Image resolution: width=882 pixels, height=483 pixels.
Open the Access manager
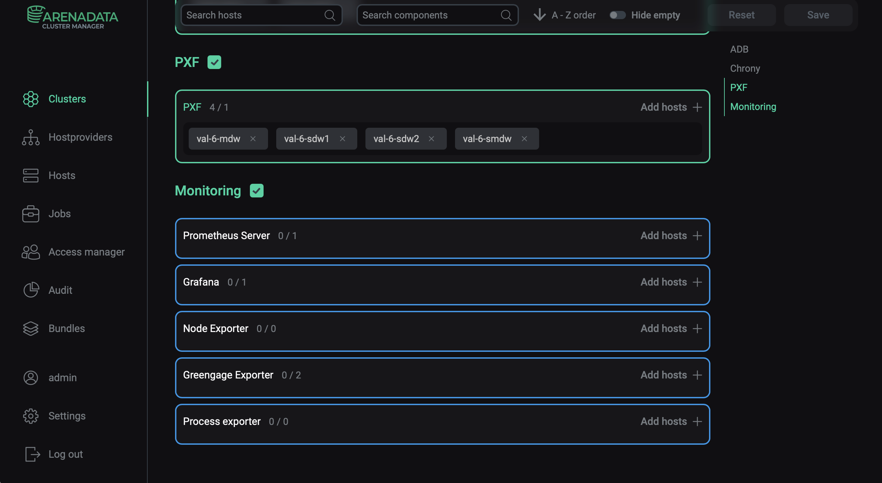[86, 252]
